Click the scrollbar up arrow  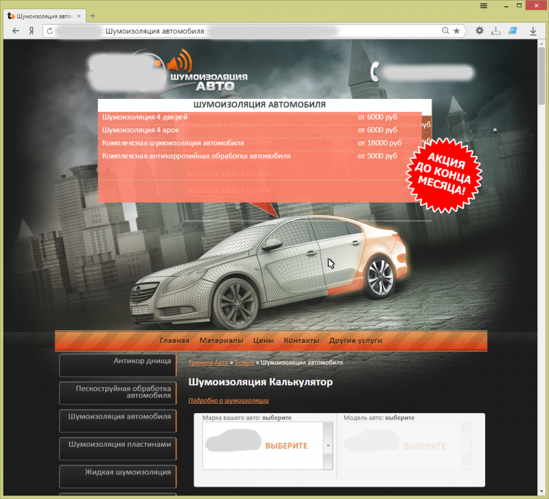[x=541, y=43]
